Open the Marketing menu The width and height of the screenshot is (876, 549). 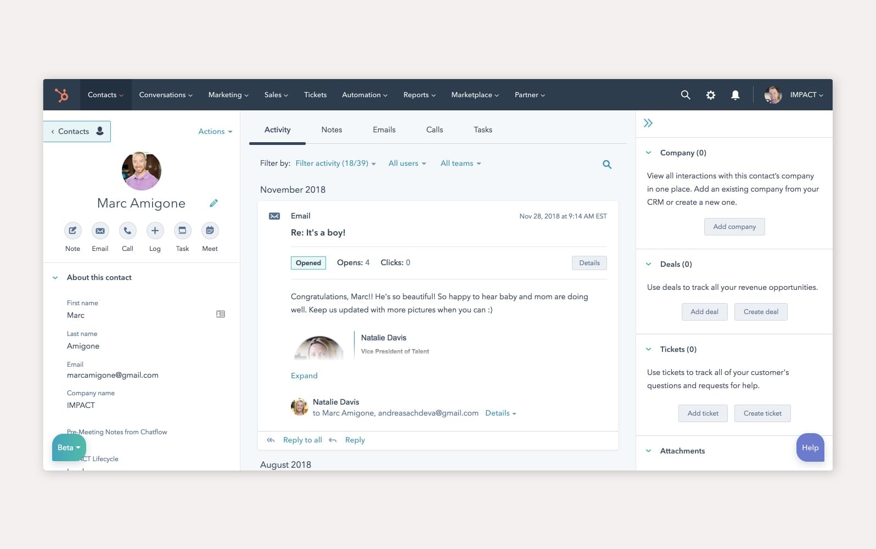pos(228,95)
